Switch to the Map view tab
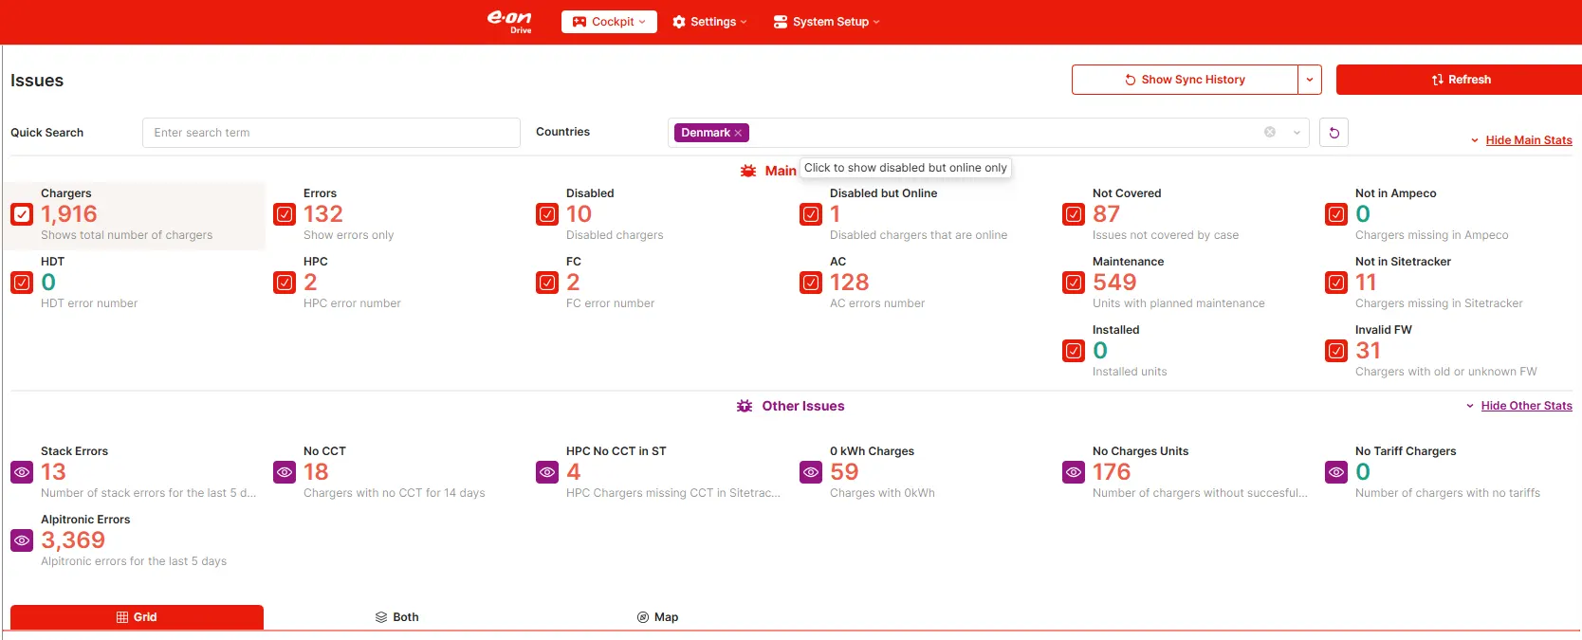The width and height of the screenshot is (1582, 640). [657, 617]
